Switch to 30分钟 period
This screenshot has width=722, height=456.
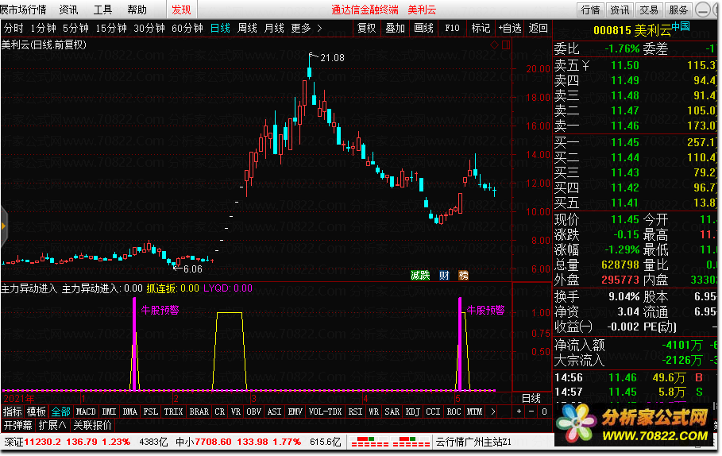(149, 28)
